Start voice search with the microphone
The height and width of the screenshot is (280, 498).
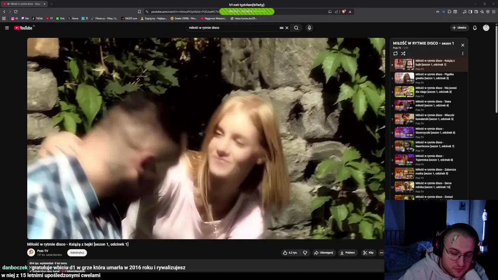[x=309, y=28]
